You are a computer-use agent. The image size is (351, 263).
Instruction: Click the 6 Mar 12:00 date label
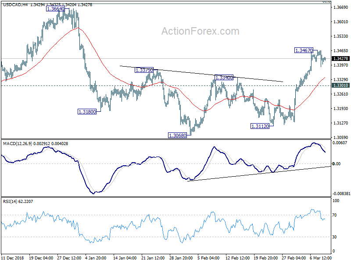coord(321,258)
